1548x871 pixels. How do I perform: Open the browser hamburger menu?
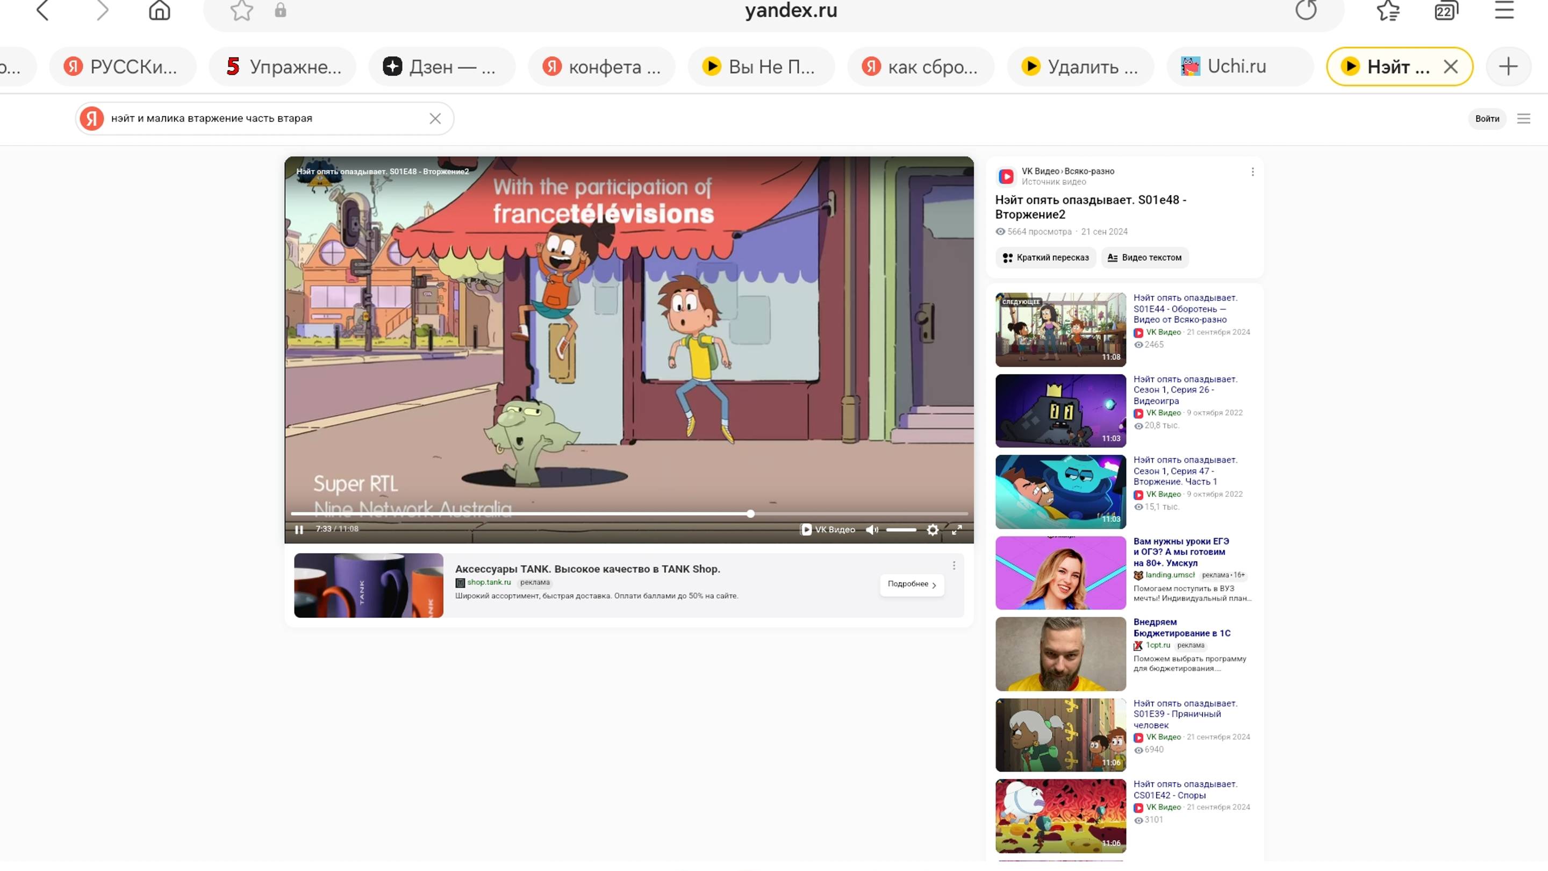point(1504,10)
